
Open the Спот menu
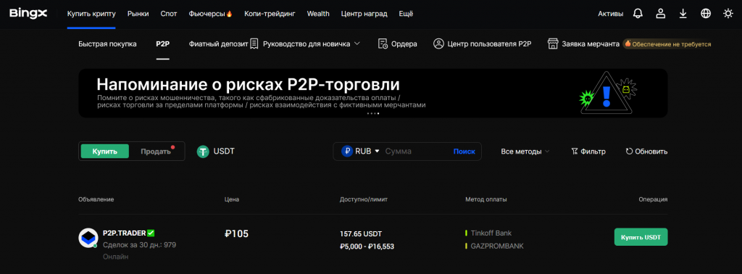169,14
